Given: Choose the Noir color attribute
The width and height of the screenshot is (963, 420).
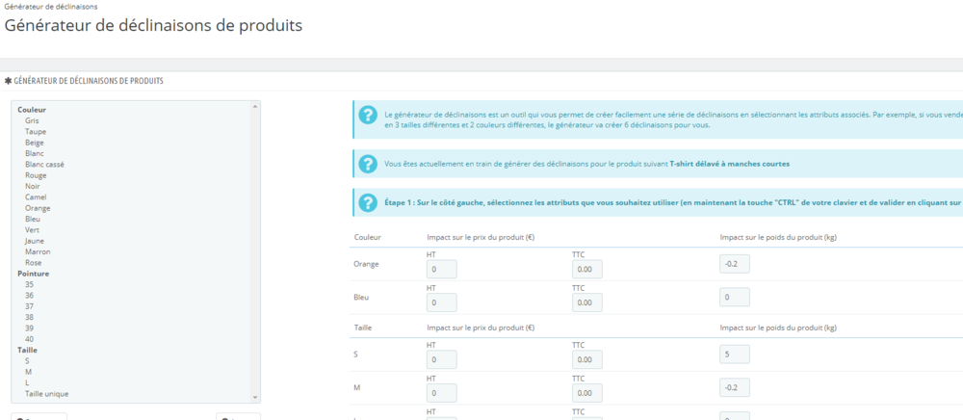Looking at the screenshot, I should tap(33, 186).
